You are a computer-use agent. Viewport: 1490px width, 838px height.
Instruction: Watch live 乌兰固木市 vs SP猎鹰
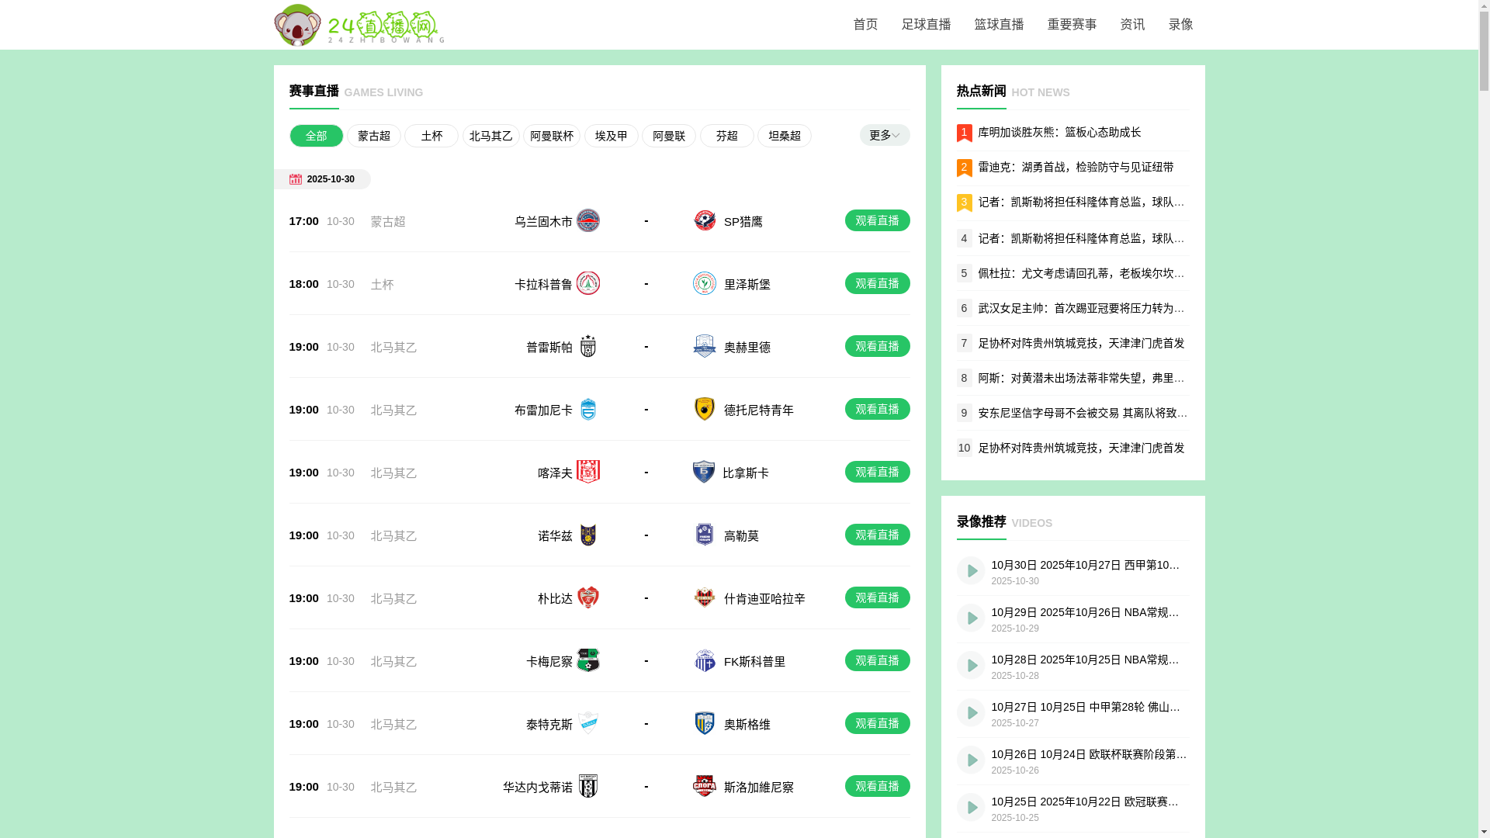[x=877, y=220]
